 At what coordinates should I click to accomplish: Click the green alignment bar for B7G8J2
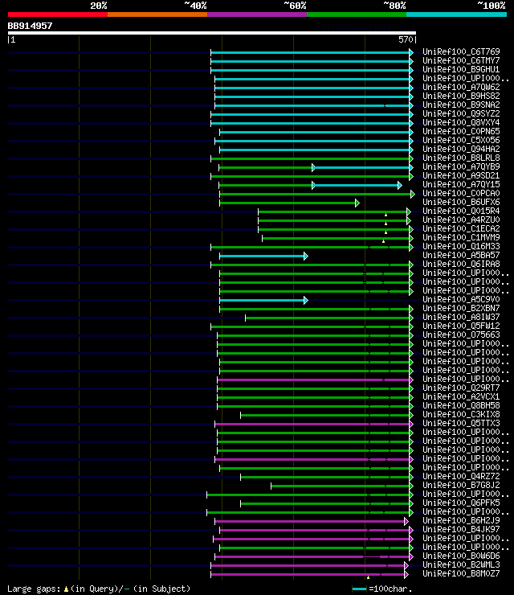341,486
